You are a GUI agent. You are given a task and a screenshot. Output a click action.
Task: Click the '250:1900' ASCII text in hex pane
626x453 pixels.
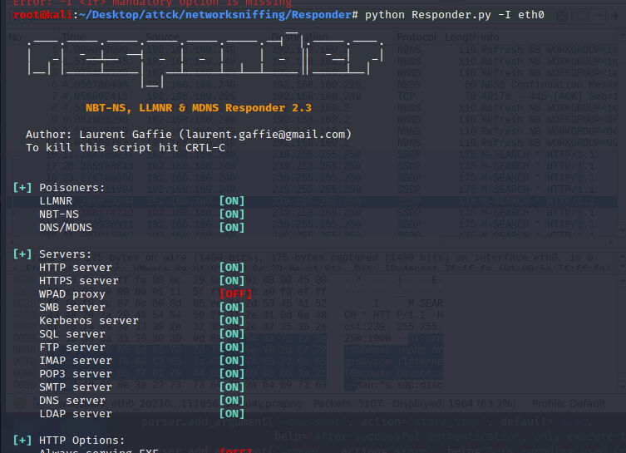(367, 338)
